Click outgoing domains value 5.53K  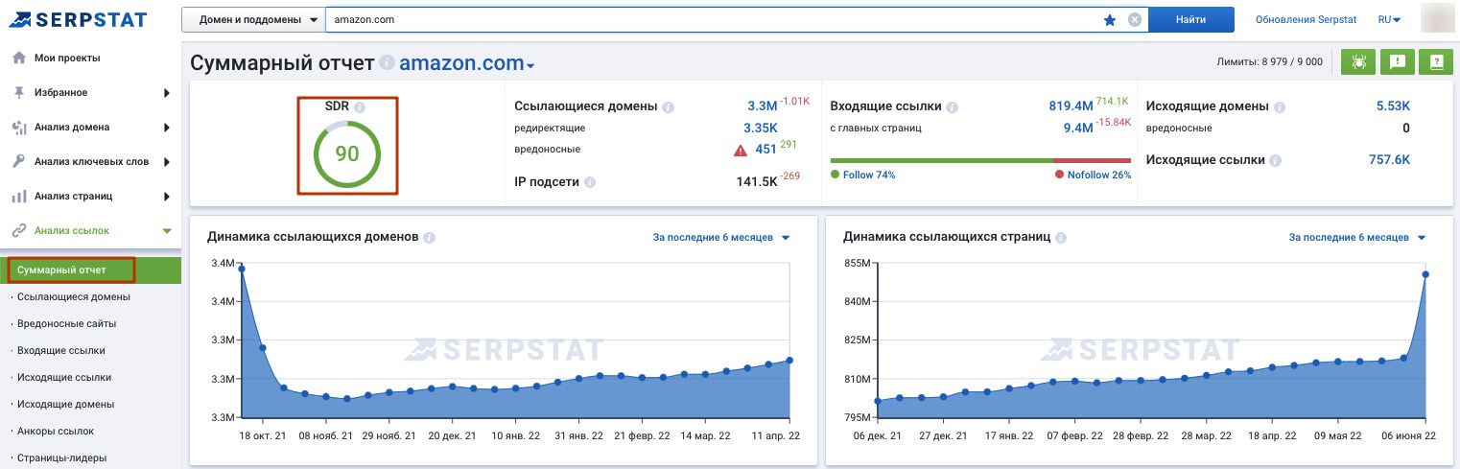[1393, 106]
